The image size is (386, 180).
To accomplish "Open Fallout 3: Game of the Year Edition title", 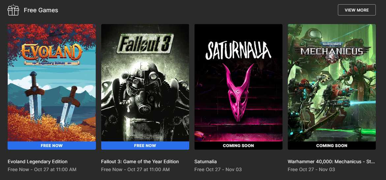I will tap(140, 162).
